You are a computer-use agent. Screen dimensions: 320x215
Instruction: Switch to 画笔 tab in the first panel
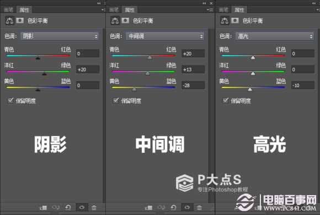click(x=8, y=10)
